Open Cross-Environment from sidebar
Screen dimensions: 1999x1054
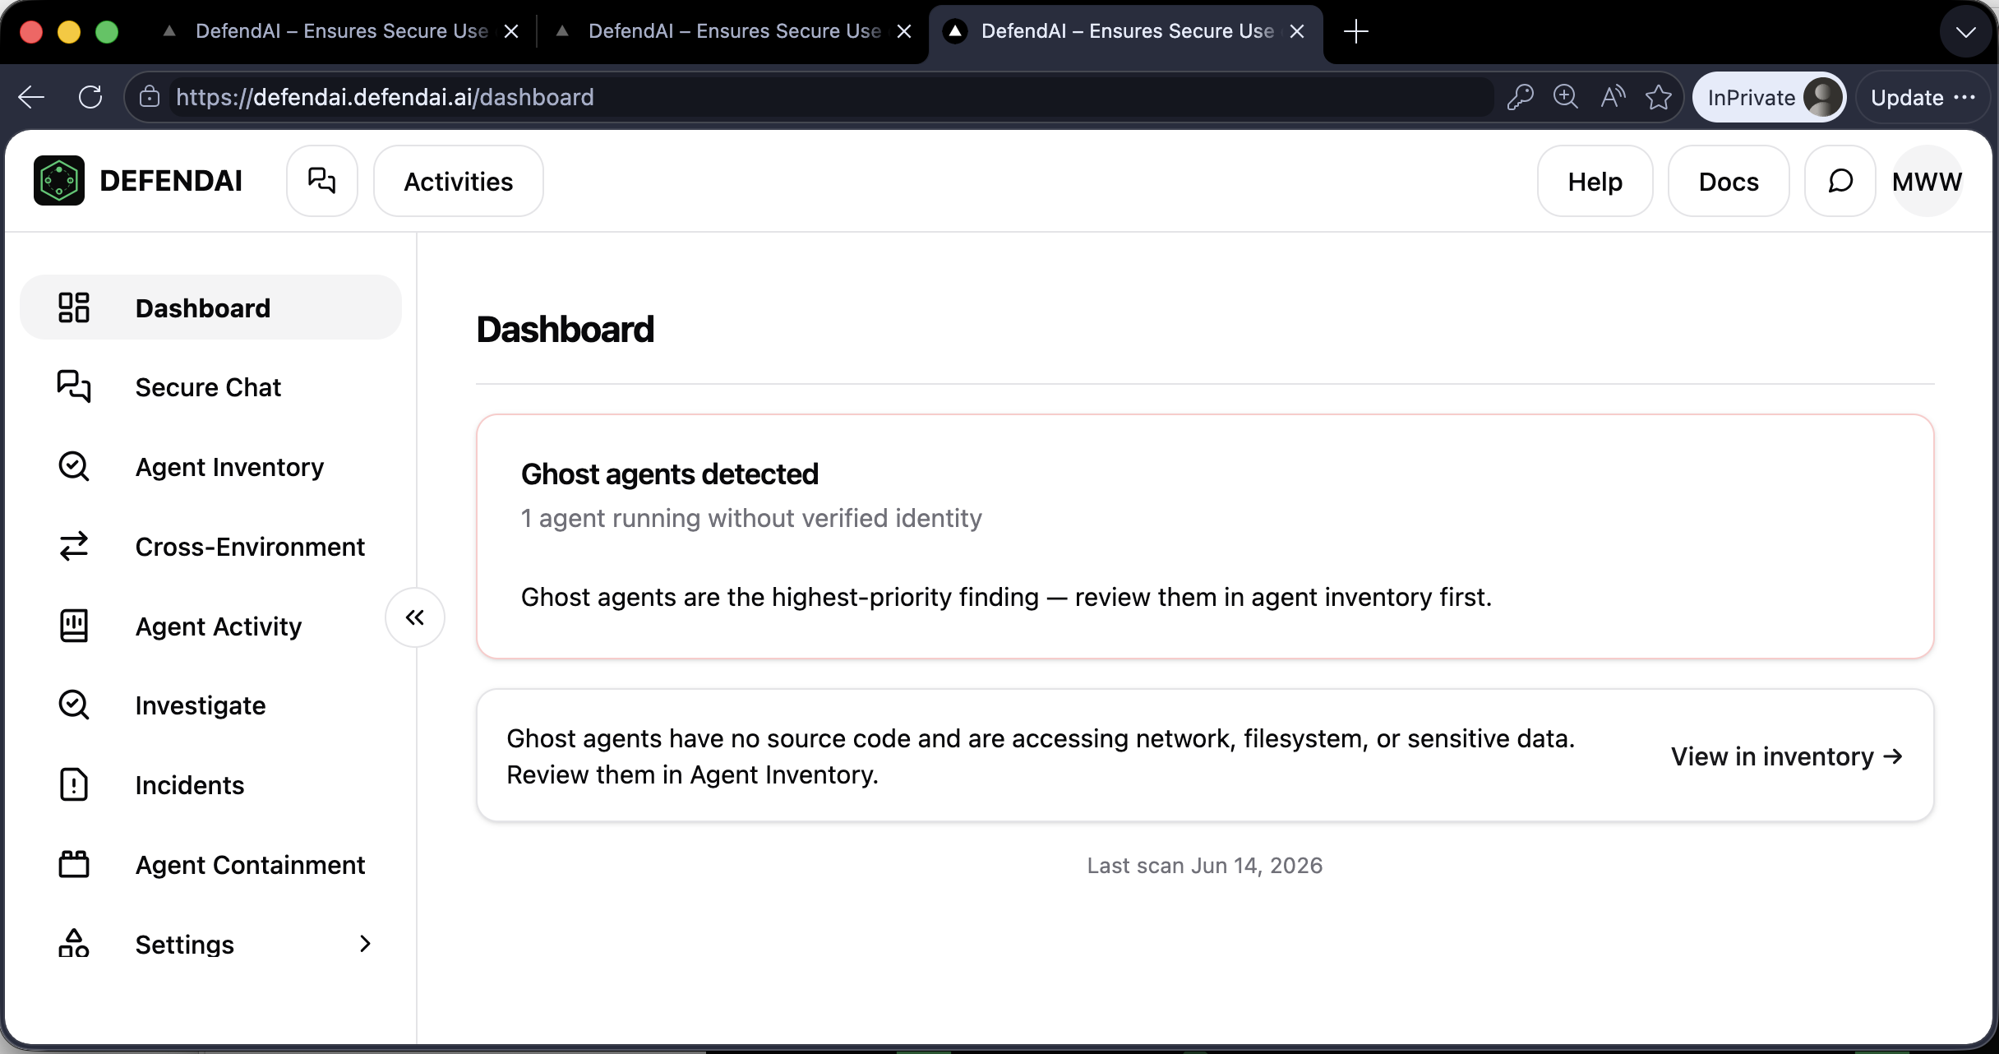coord(210,546)
